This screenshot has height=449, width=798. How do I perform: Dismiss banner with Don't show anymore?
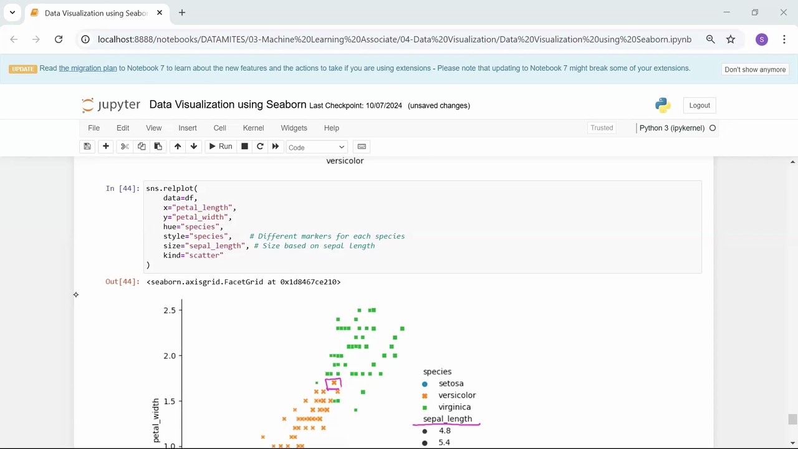755,69
